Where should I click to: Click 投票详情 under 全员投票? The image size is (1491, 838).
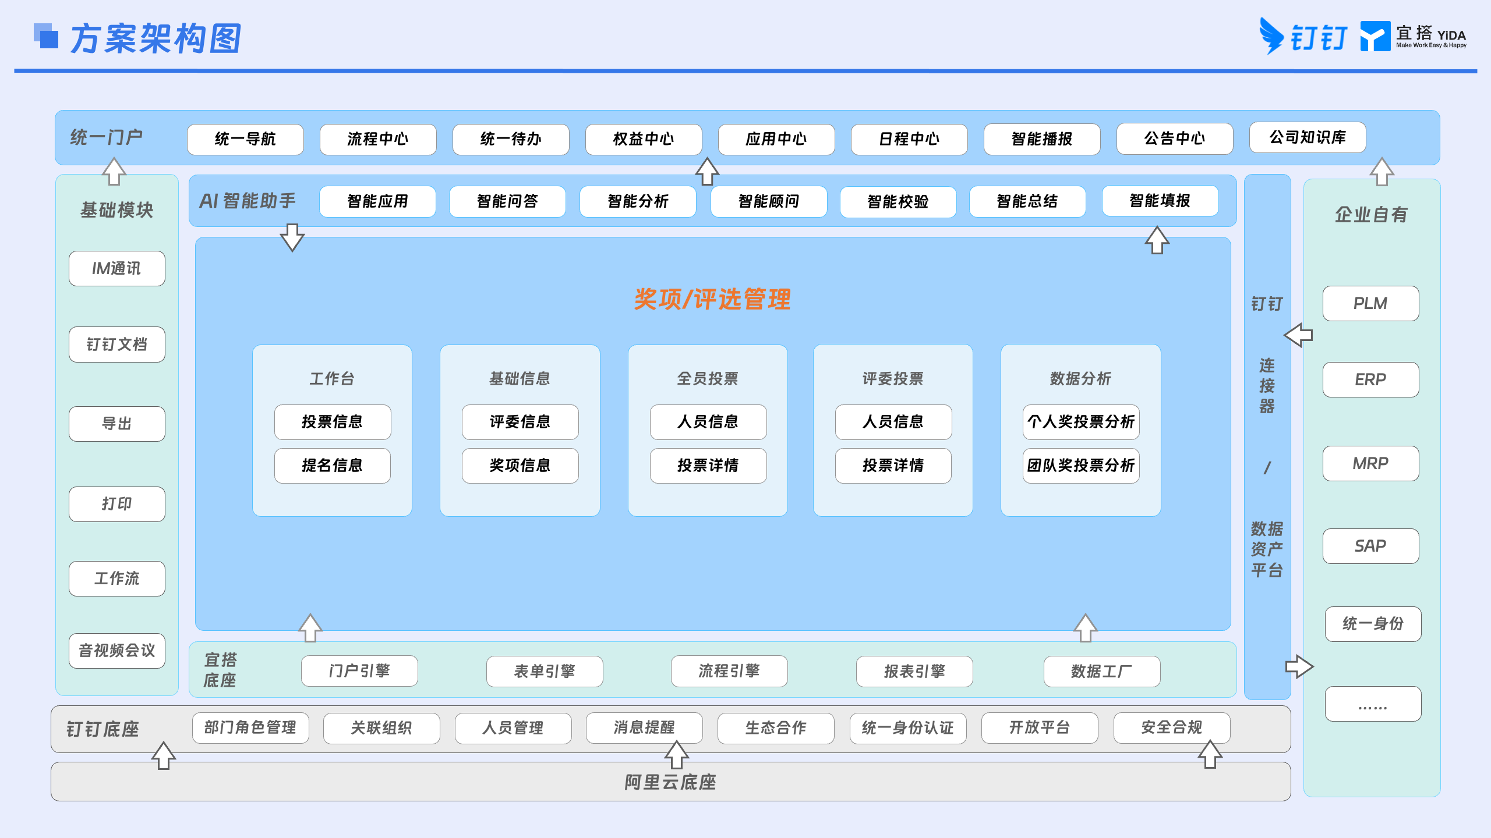tap(708, 466)
